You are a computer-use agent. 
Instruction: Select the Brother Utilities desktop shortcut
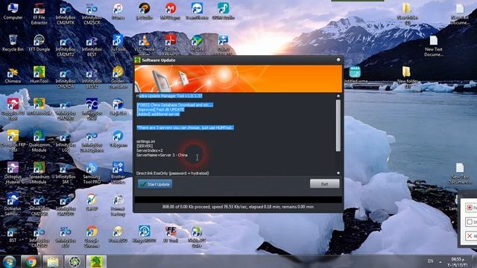(x=118, y=172)
